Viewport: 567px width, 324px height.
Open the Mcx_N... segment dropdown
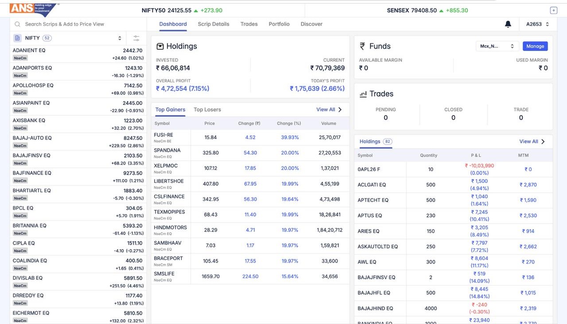click(x=497, y=46)
